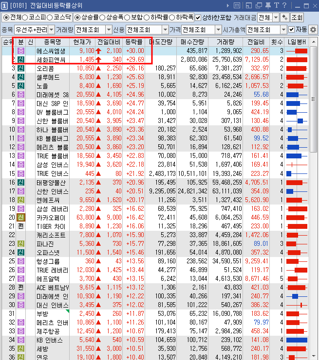Click the daily candle chart for KB 인버스
The width and height of the screenshot is (319, 360).
tap(297, 340)
